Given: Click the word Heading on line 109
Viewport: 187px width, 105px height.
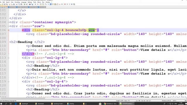Looking at the screenshot, I should (x=25, y=42).
